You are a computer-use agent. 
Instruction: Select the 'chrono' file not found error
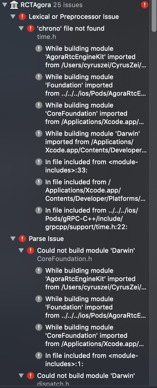click(71, 28)
